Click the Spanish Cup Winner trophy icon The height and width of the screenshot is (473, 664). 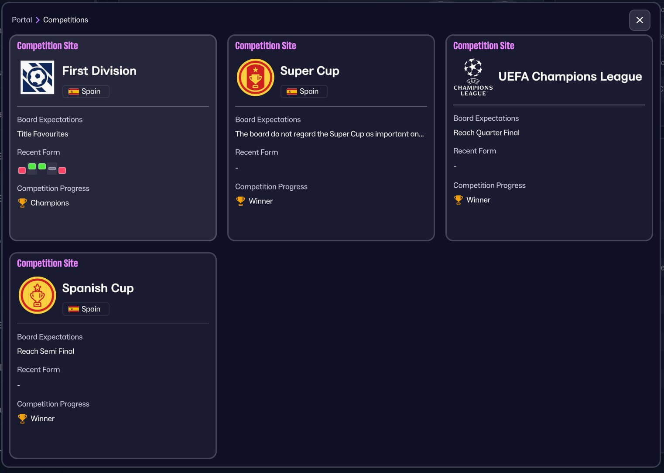tap(22, 419)
